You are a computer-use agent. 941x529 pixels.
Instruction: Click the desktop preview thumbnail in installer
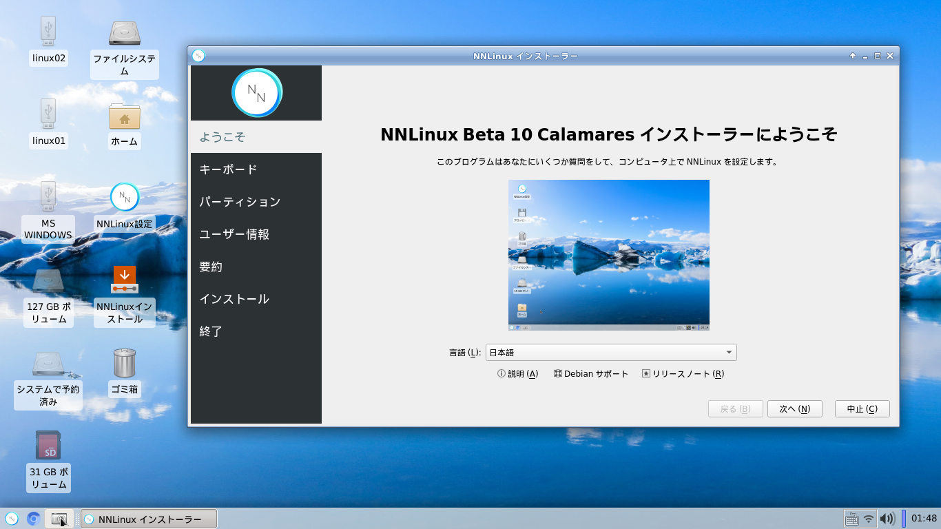609,256
